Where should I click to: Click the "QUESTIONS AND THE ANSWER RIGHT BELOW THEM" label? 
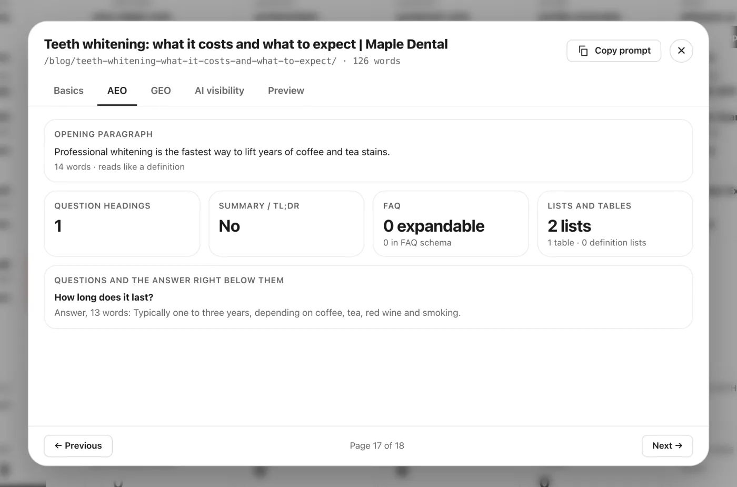point(169,281)
